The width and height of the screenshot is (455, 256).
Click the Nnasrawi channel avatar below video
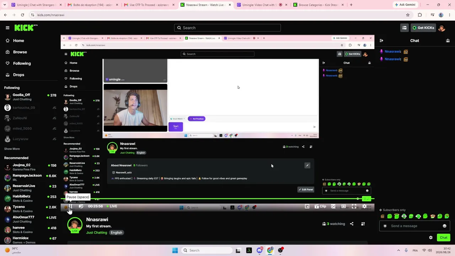pos(75,225)
